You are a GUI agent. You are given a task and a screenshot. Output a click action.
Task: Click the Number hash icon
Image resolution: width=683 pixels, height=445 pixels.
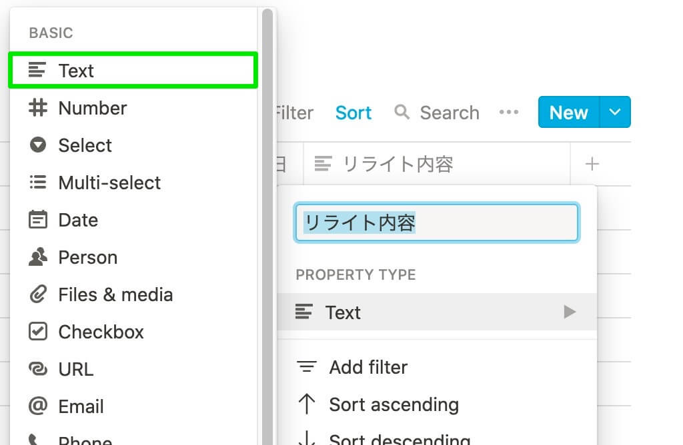tap(38, 107)
